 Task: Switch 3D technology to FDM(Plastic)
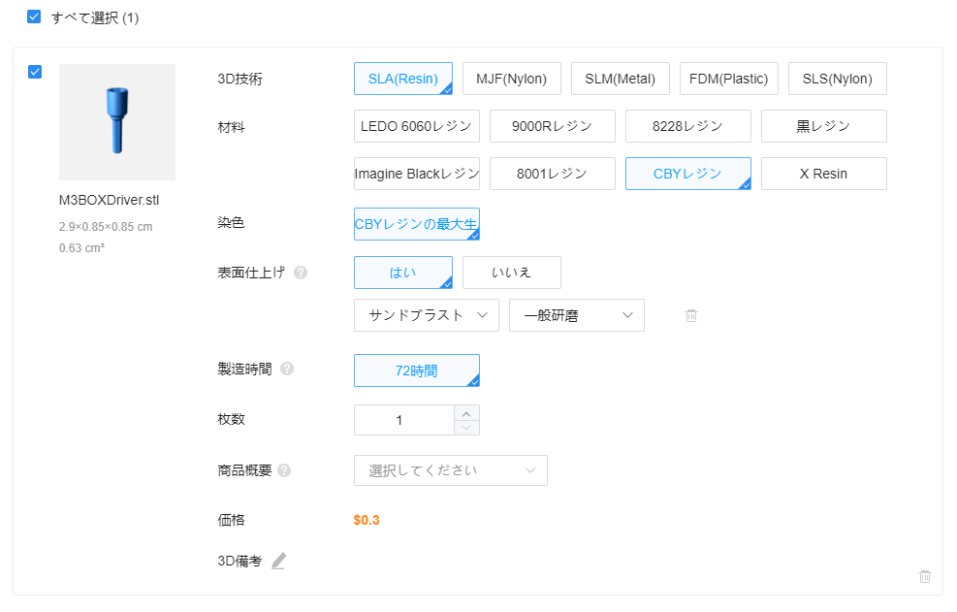coord(729,79)
